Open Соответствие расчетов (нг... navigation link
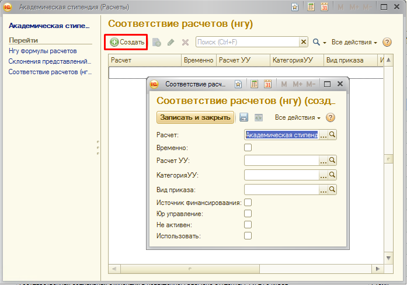The width and height of the screenshot is (407, 285). 50,72
